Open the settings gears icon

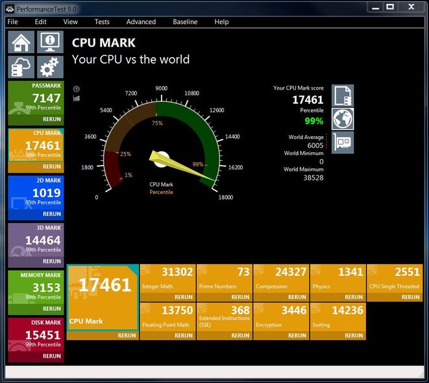pos(50,67)
